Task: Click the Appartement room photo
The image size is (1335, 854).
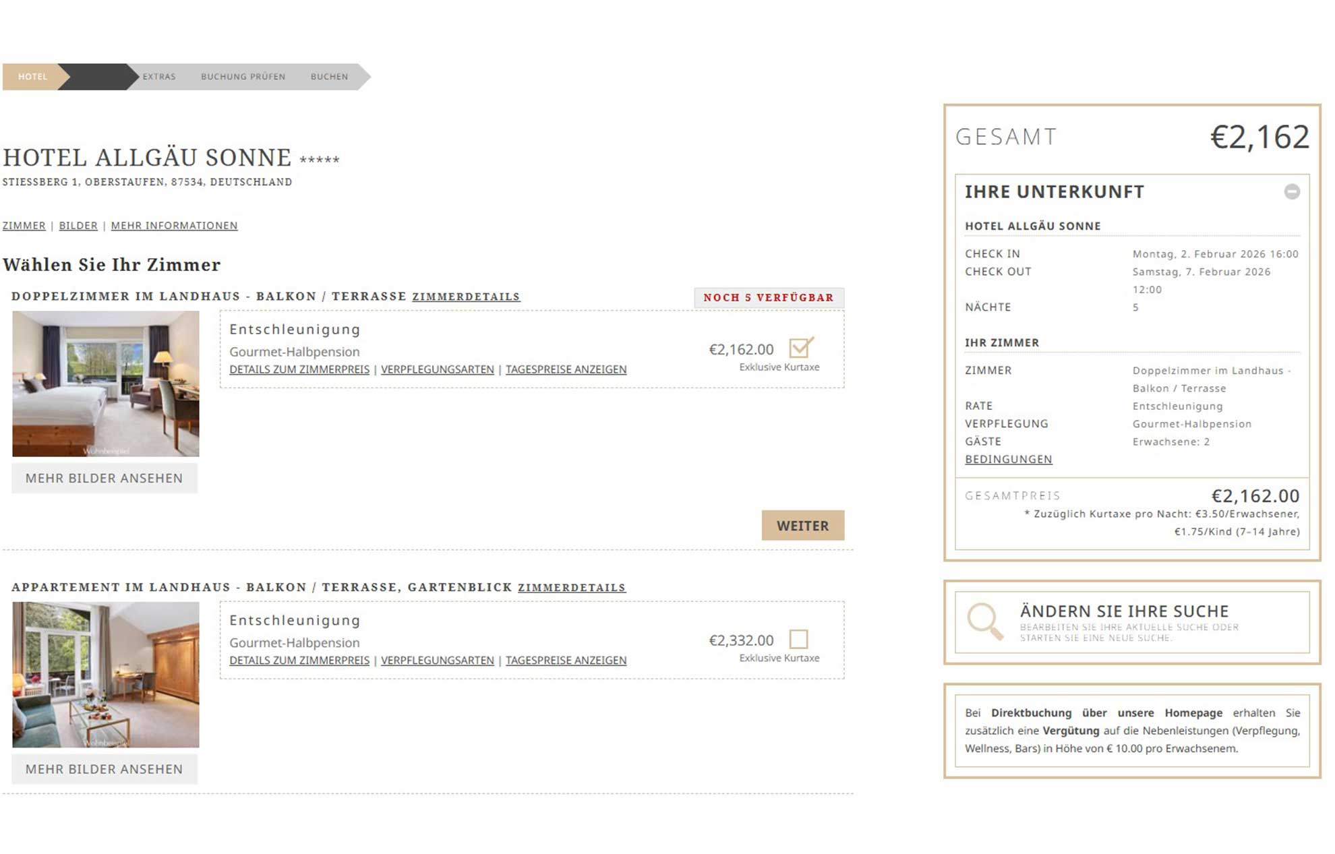Action: coord(106,675)
